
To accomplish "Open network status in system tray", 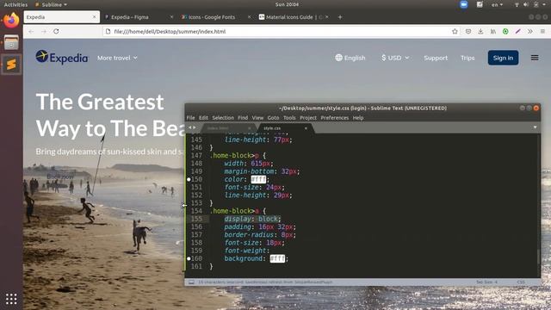I will (x=517, y=4).
